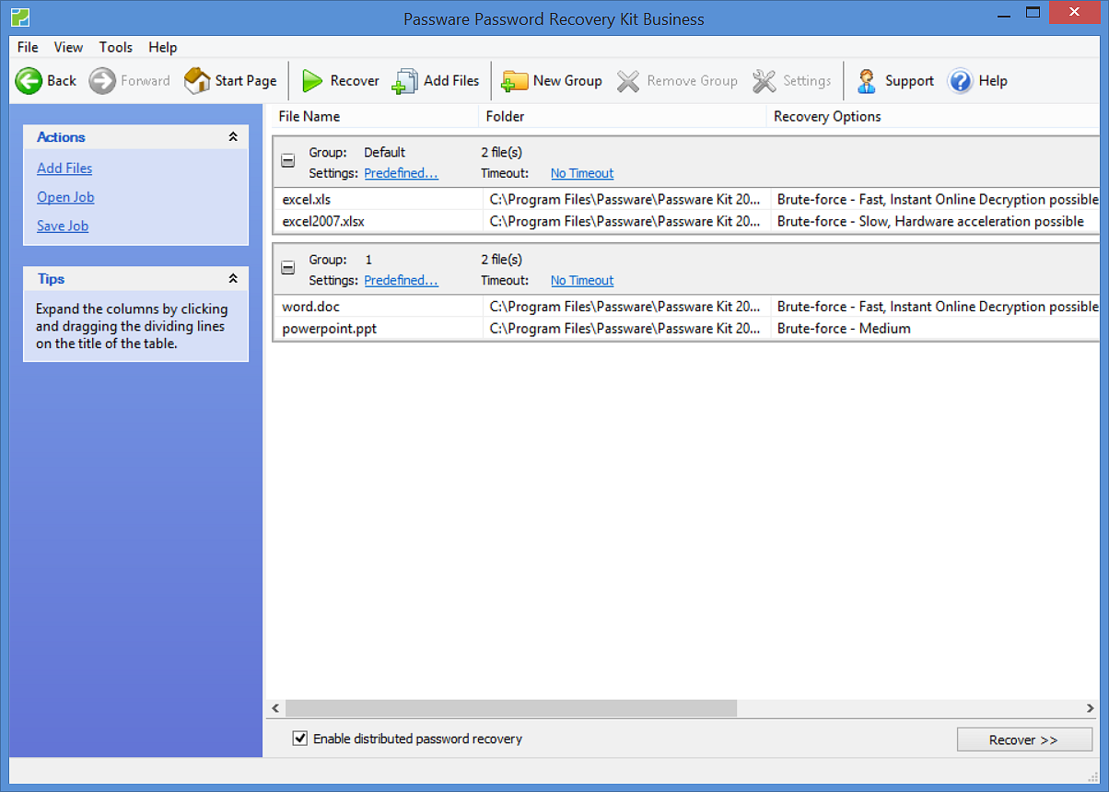Open Settings tools icon in toolbar
The height and width of the screenshot is (792, 1109).
(765, 81)
